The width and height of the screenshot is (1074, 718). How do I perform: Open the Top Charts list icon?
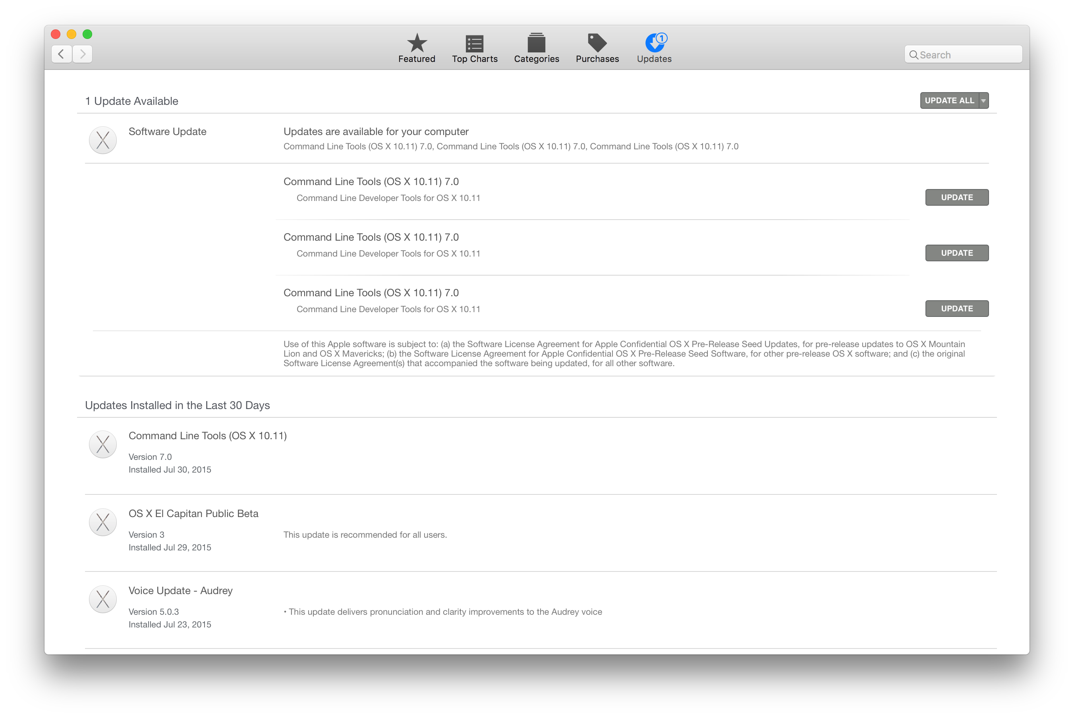(475, 44)
